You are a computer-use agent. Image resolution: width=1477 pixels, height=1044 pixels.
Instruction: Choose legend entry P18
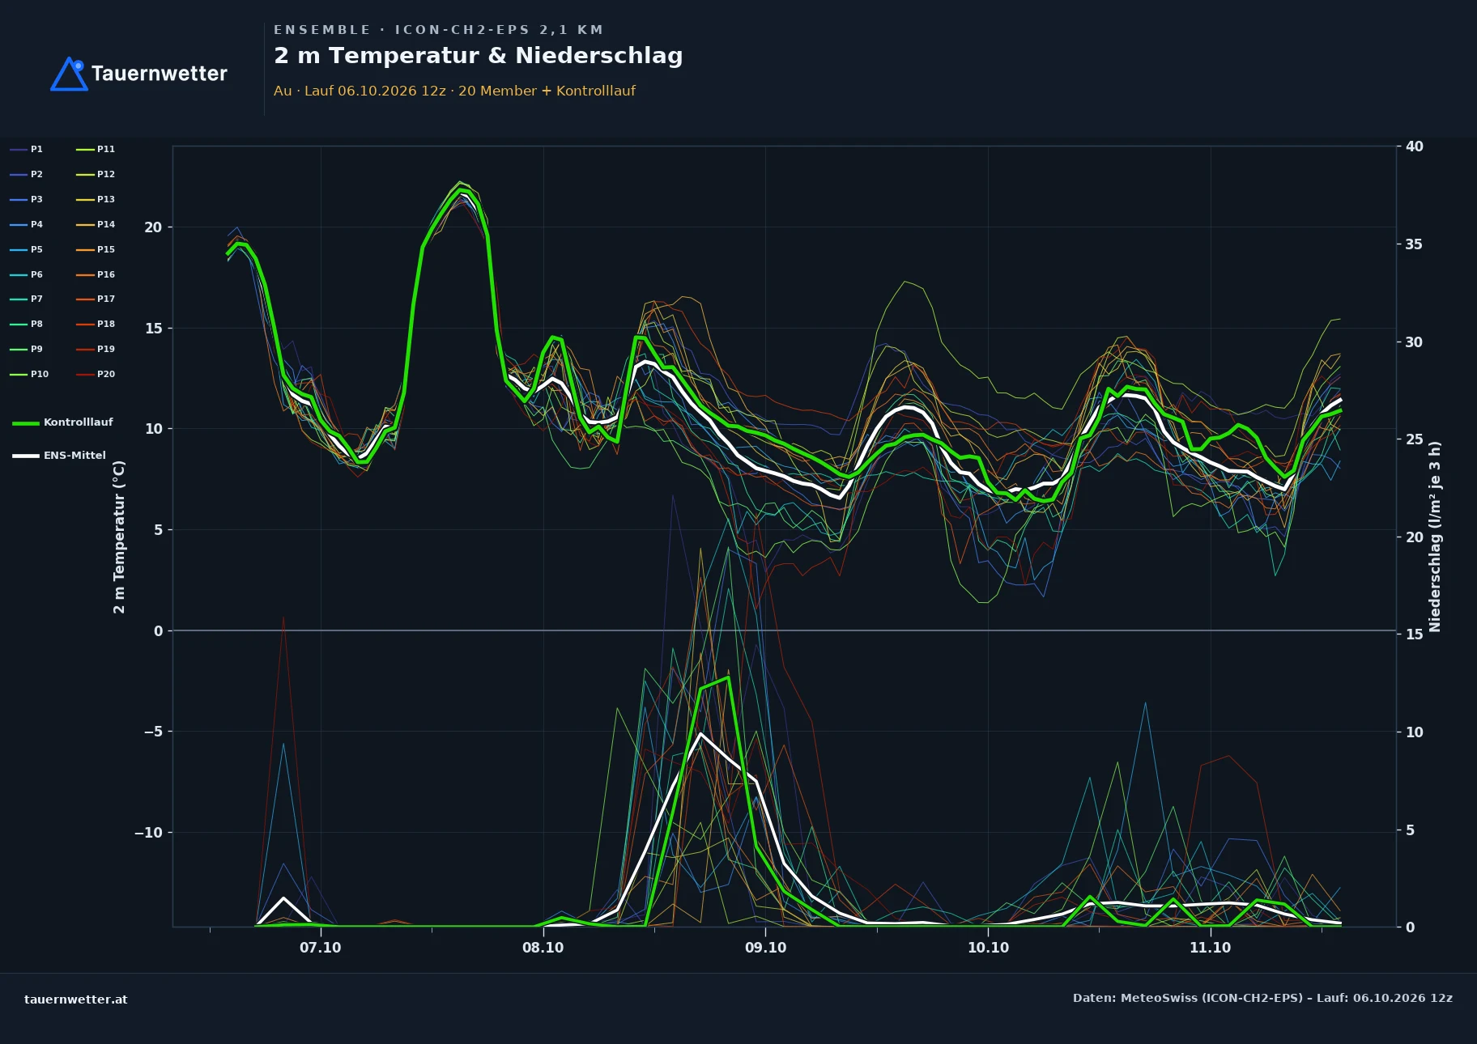coord(96,325)
